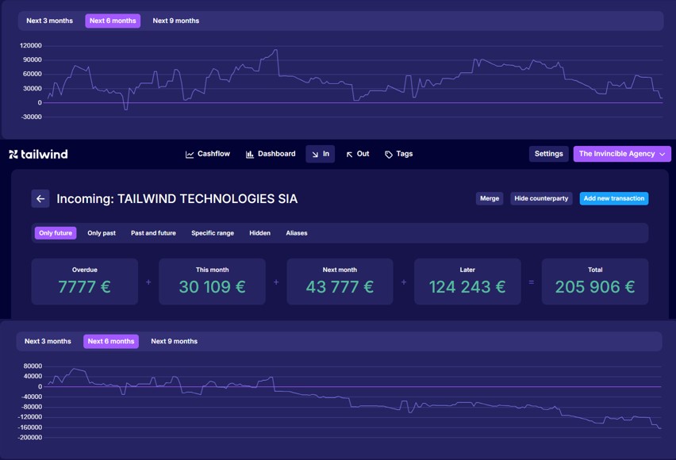Select the Specific range filter
This screenshot has width=676, height=460.
click(213, 233)
